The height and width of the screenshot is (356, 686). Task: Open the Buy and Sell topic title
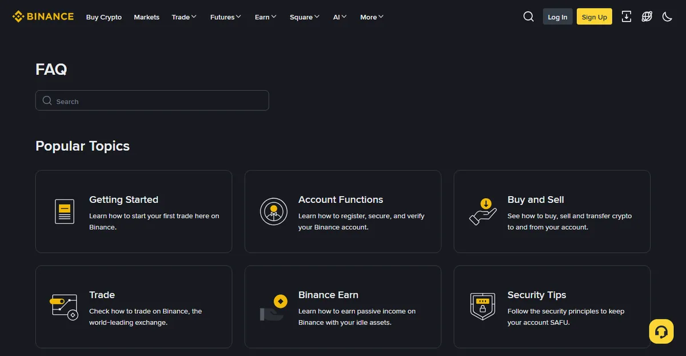coord(536,199)
